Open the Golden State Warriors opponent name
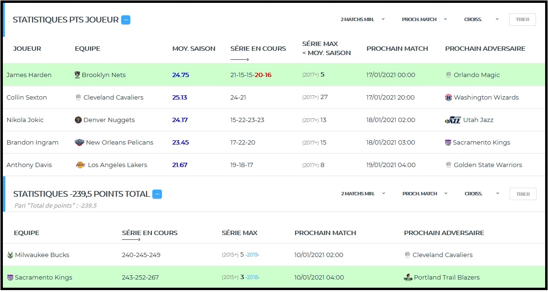Image resolution: width=548 pixels, height=292 pixels. point(488,165)
